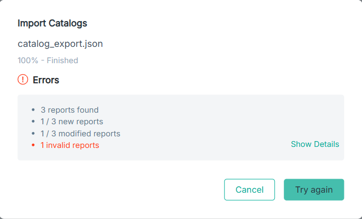362x219 pixels.
Task: Click the 100% progress percentage
Action: point(28,60)
